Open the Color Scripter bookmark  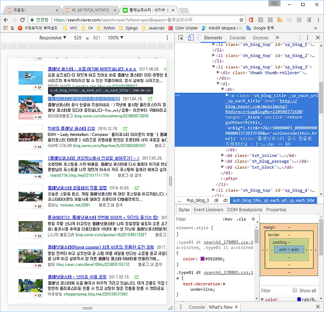183,28
